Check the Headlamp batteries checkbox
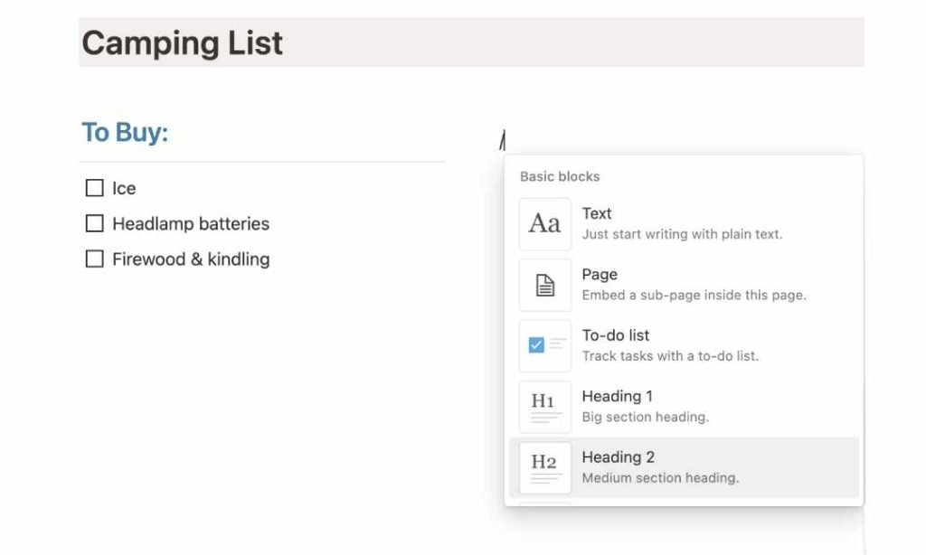The image size is (926, 555). pyautogui.click(x=95, y=223)
